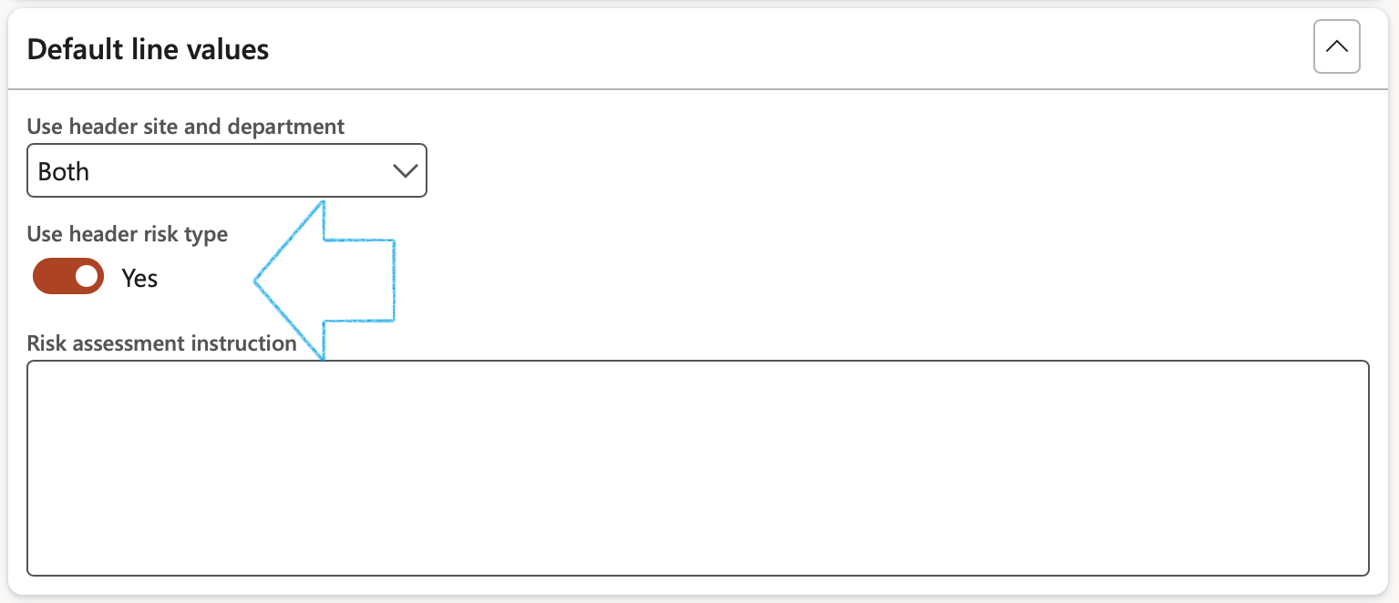Click inside the Risk assessment instruction text box
This screenshot has height=603, width=1399.
tap(698, 468)
